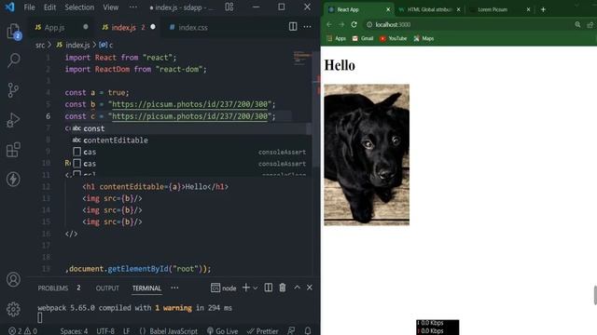Image resolution: width=597 pixels, height=335 pixels.
Task: Maximize the panel with up chevron
Action: [x=297, y=288]
